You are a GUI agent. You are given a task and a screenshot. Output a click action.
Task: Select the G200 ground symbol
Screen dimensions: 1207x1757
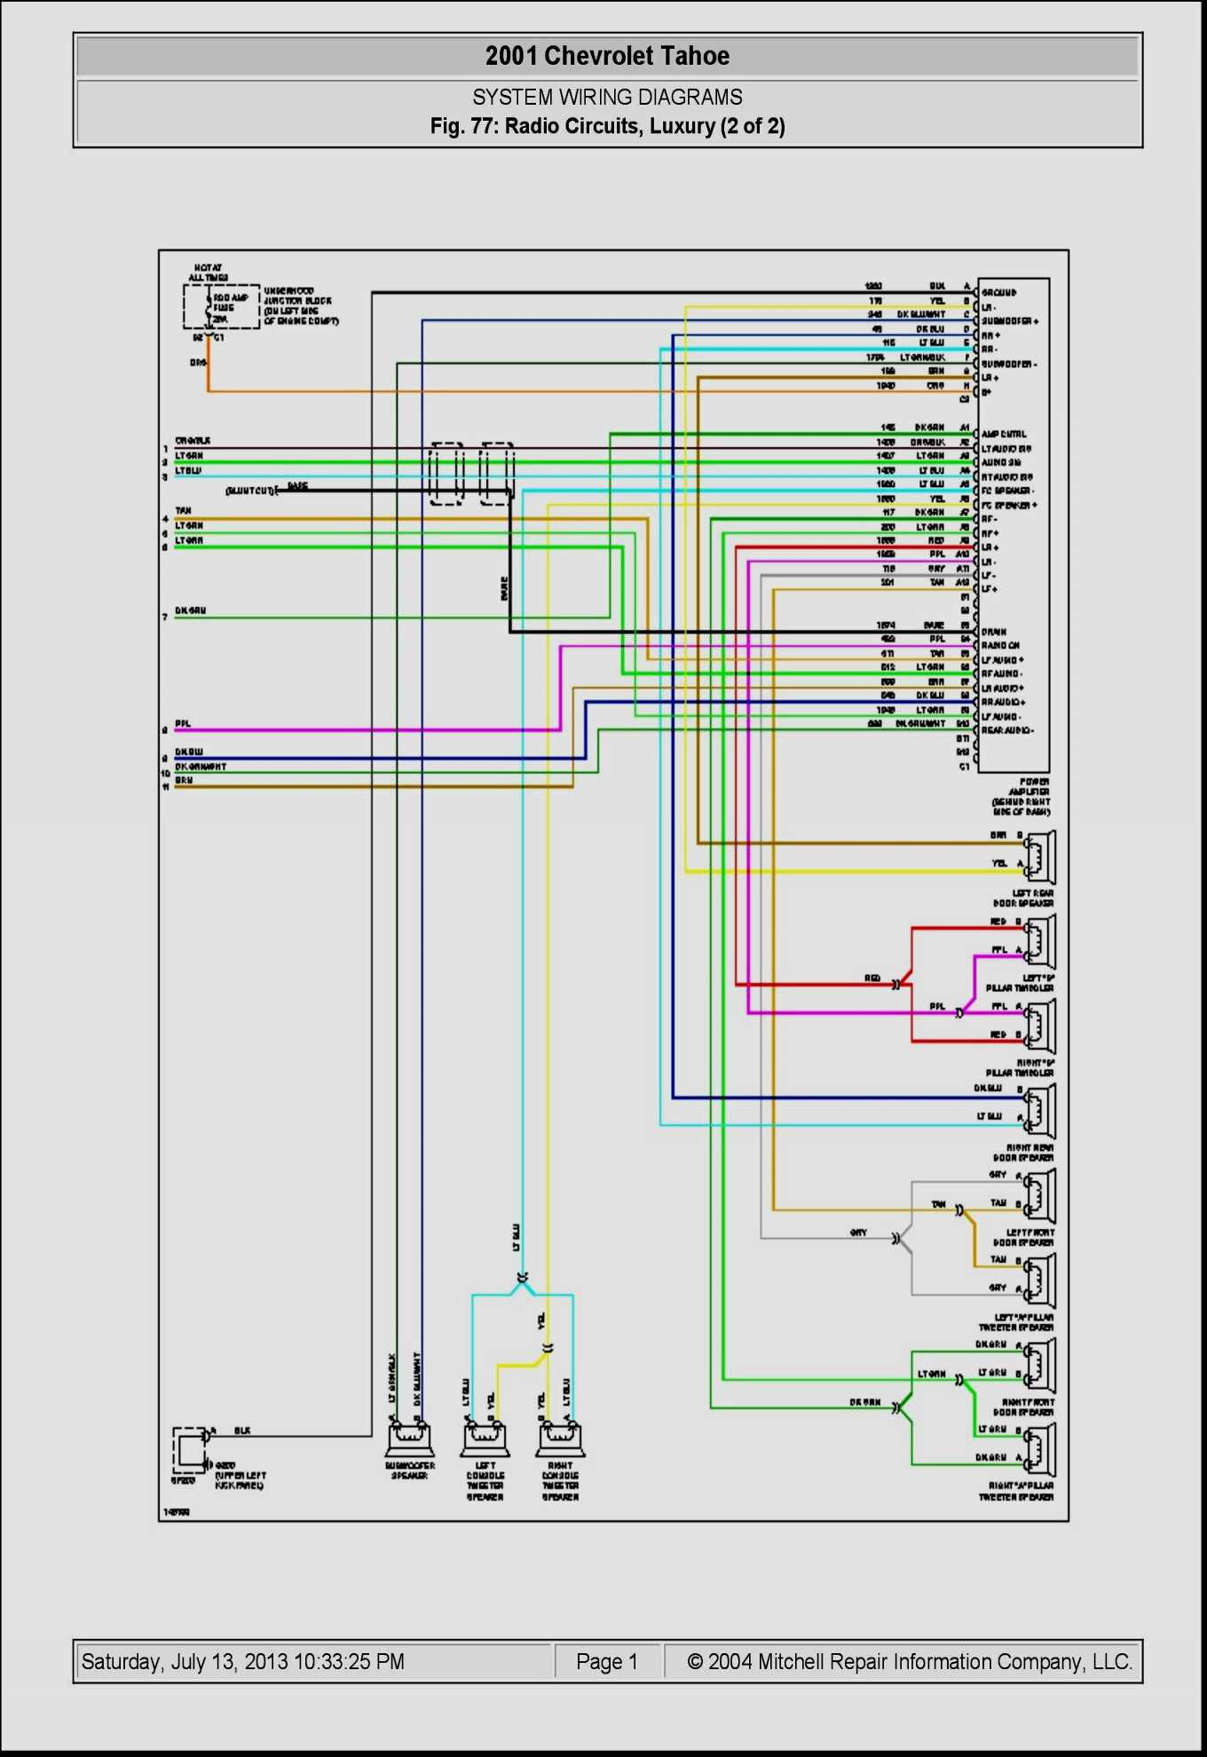pos(190,1450)
